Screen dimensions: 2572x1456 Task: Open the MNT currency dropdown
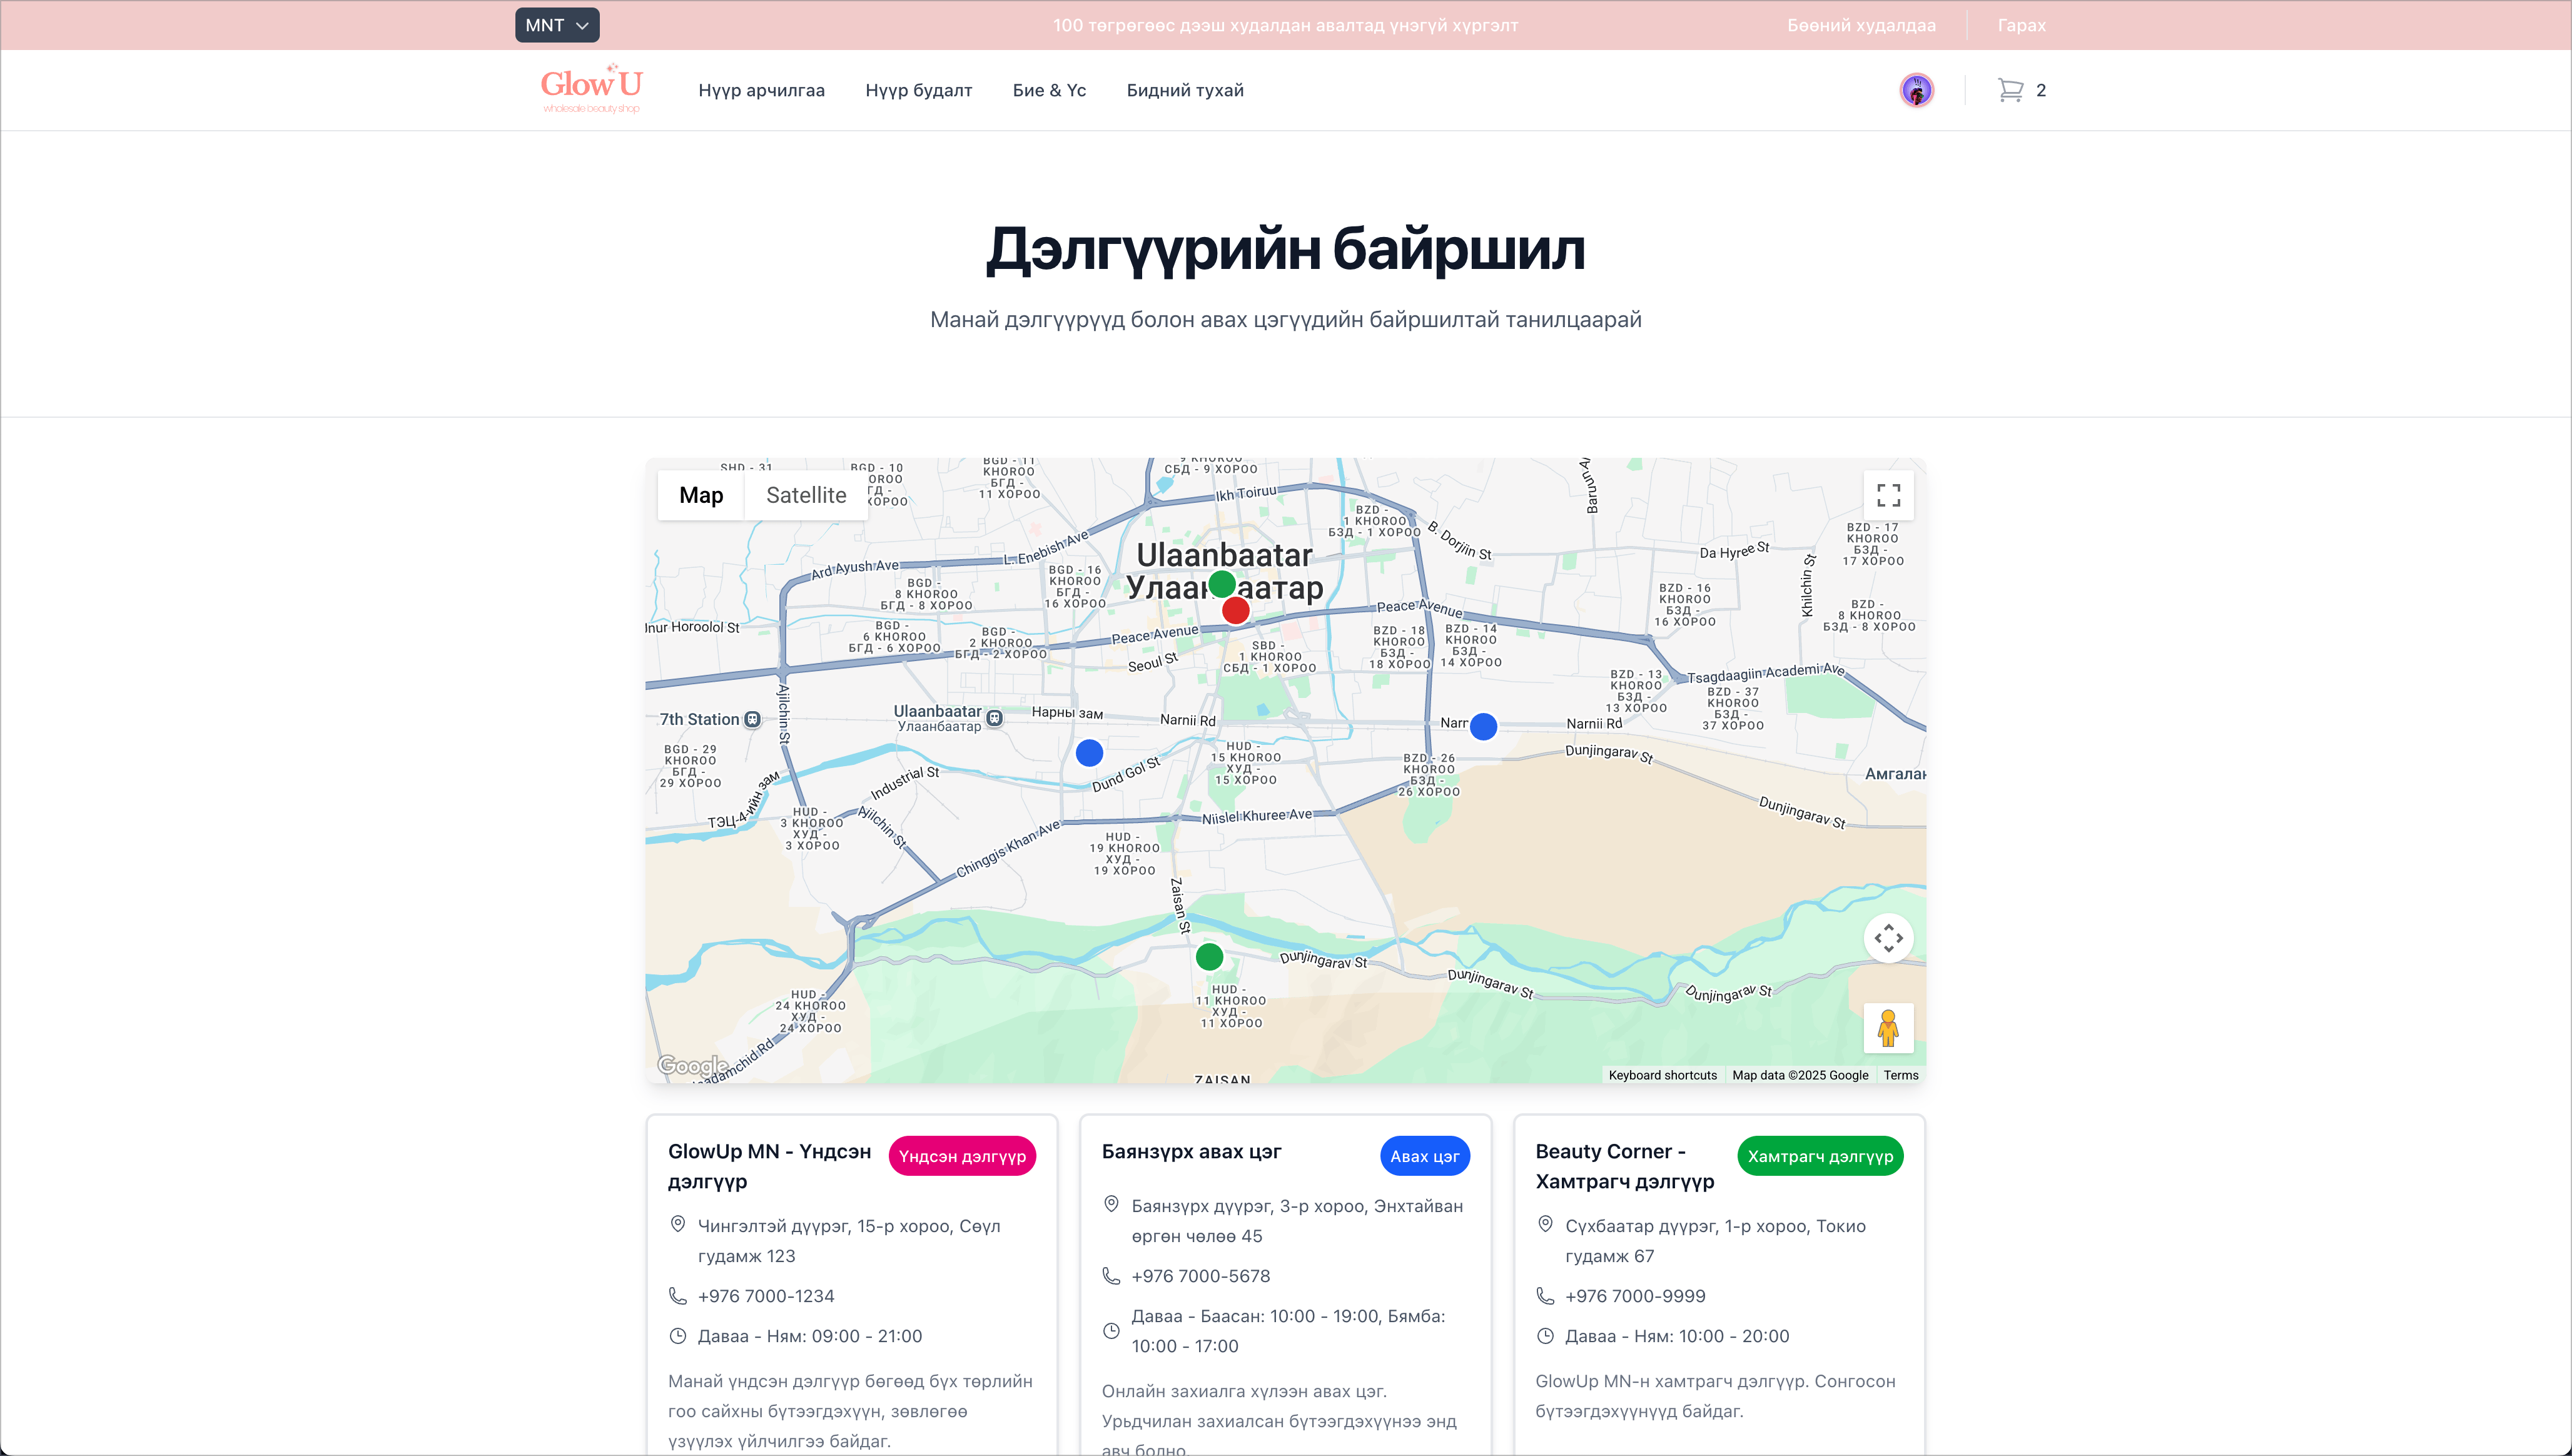(557, 25)
